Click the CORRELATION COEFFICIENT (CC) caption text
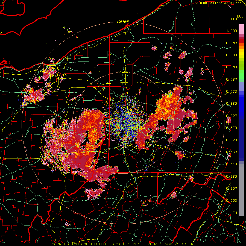 pos(86,244)
